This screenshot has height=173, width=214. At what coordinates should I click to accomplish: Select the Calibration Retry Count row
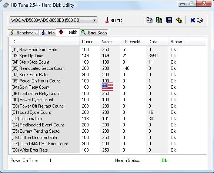click(108, 94)
